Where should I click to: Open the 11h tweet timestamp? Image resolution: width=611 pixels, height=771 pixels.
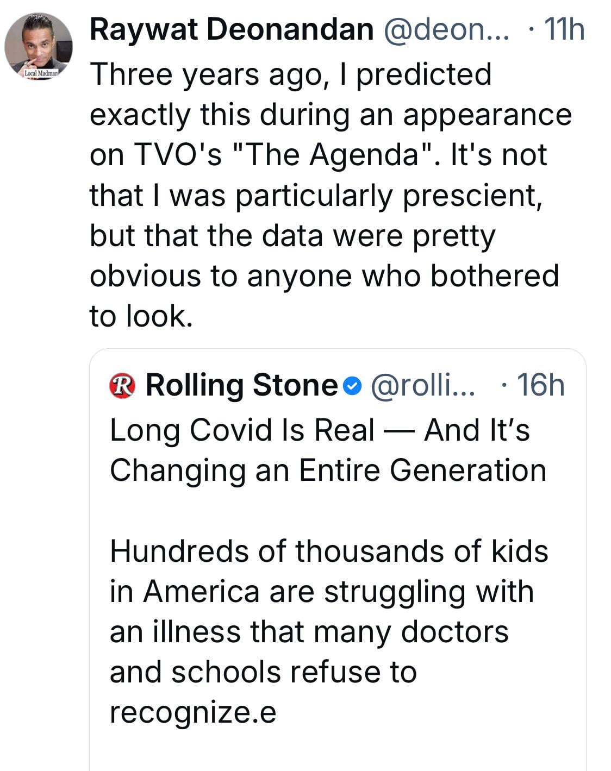[563, 29]
